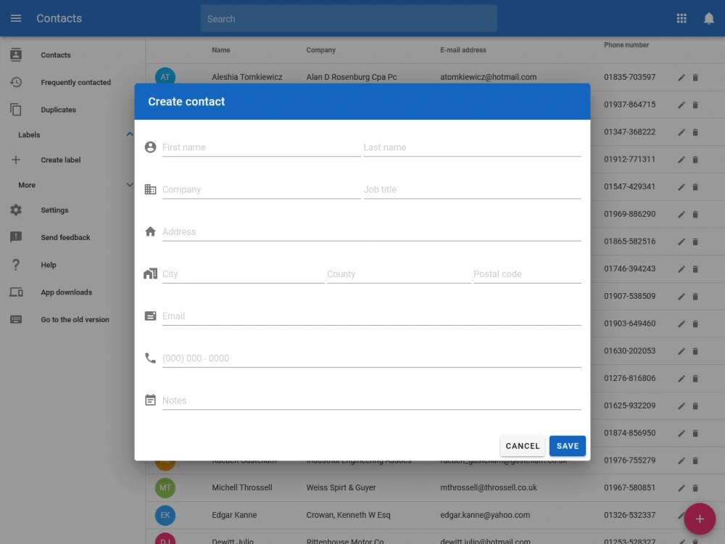This screenshot has width=725, height=544.
Task: Click the Save button in the dialog
Action: (568, 446)
